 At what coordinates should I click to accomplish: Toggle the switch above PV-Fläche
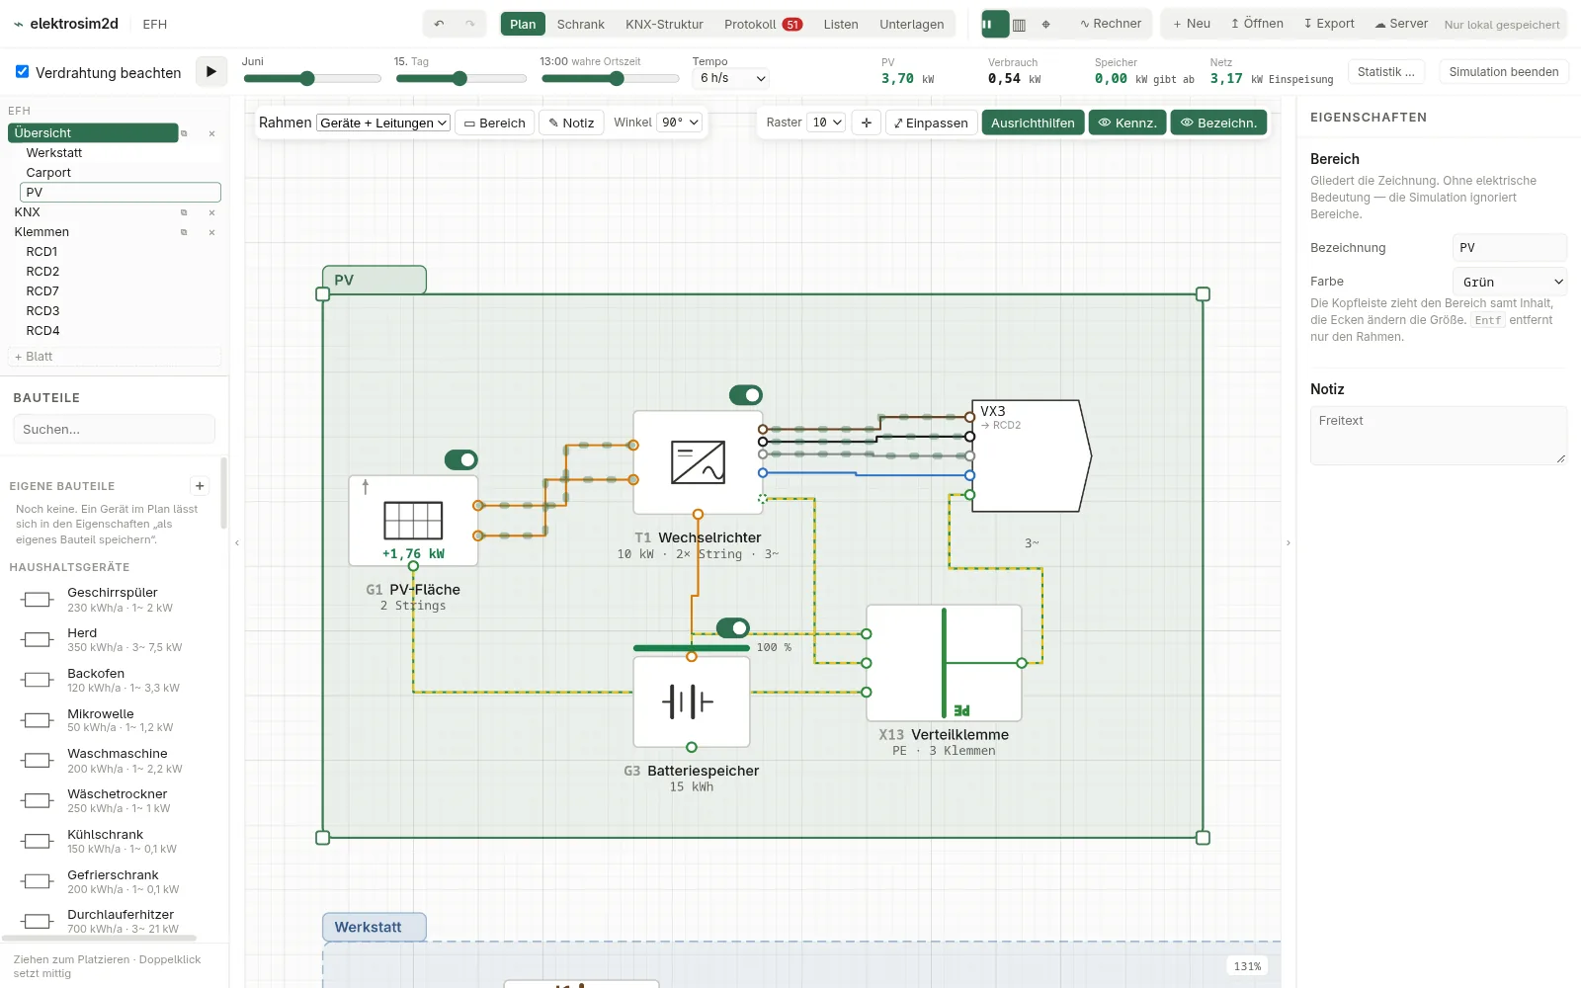click(461, 459)
